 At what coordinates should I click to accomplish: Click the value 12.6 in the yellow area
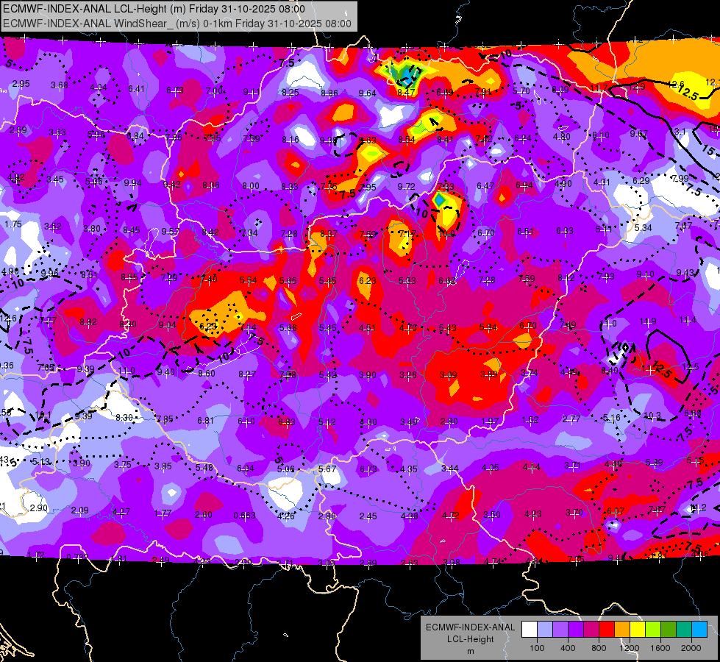675,84
